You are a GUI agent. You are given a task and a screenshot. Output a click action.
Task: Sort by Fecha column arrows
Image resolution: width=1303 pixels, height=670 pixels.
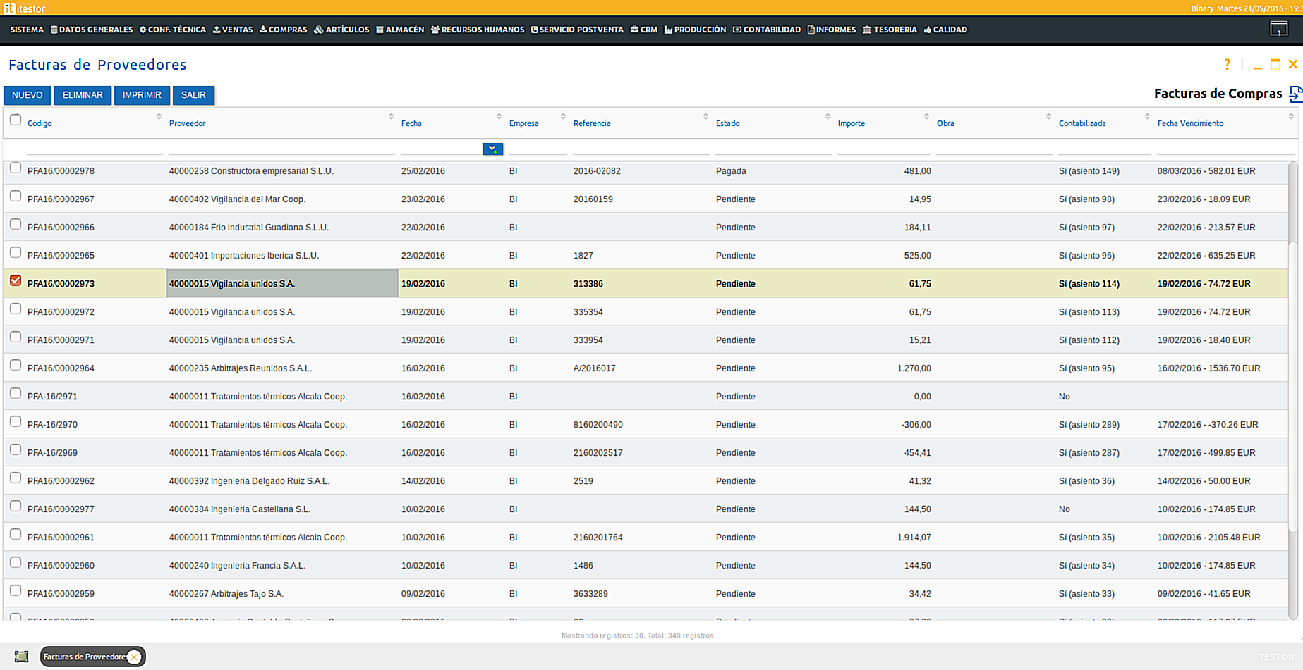pos(499,116)
